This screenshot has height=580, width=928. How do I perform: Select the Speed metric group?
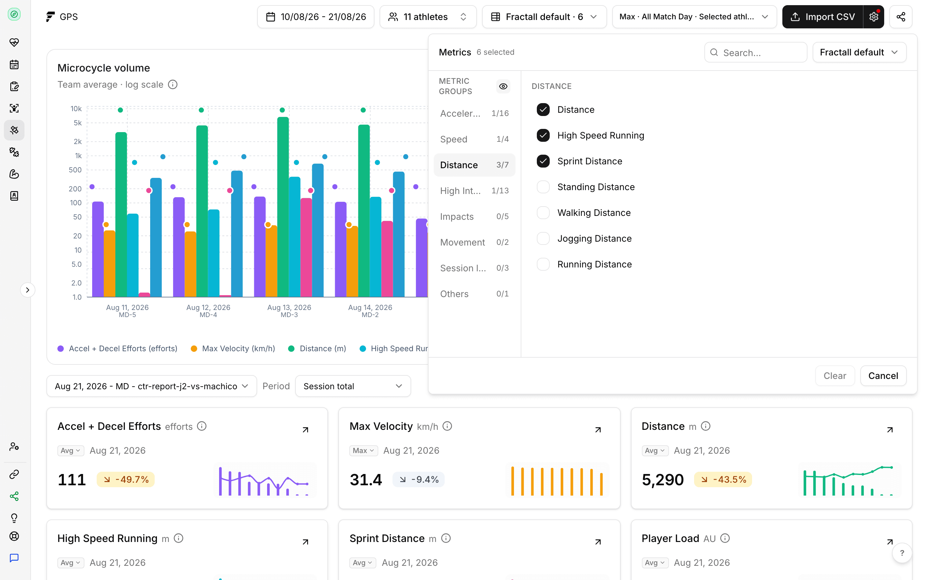pos(474,139)
